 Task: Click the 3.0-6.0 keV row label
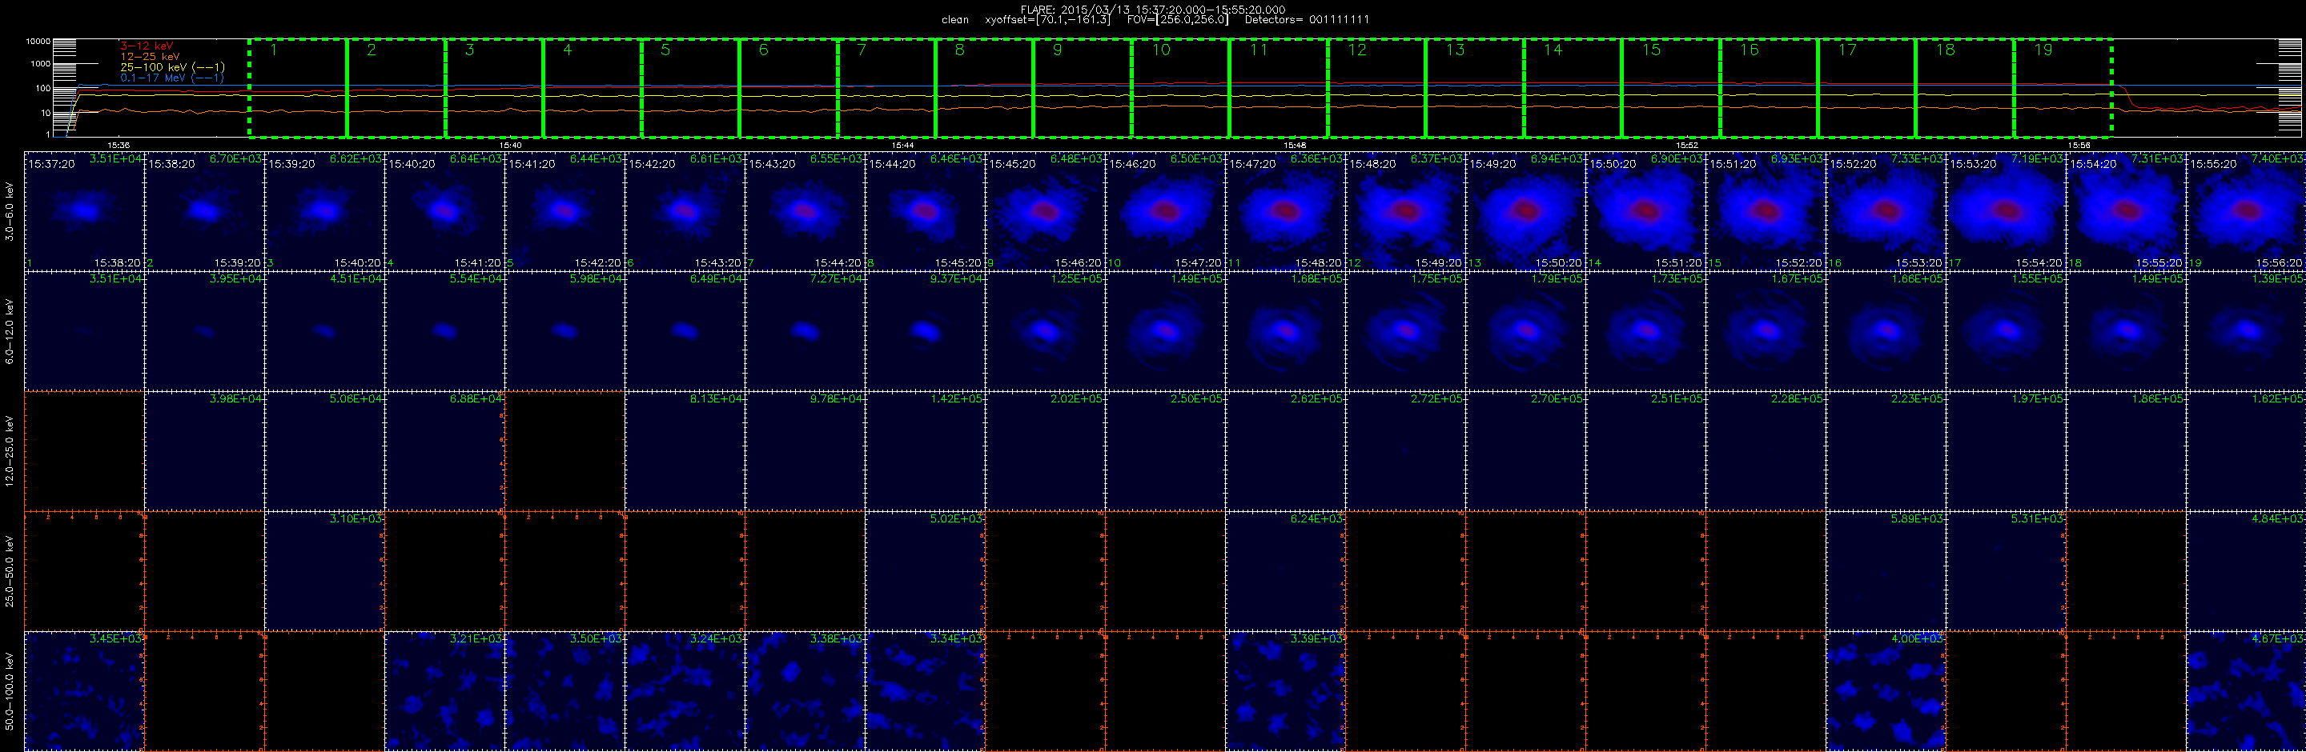point(10,211)
